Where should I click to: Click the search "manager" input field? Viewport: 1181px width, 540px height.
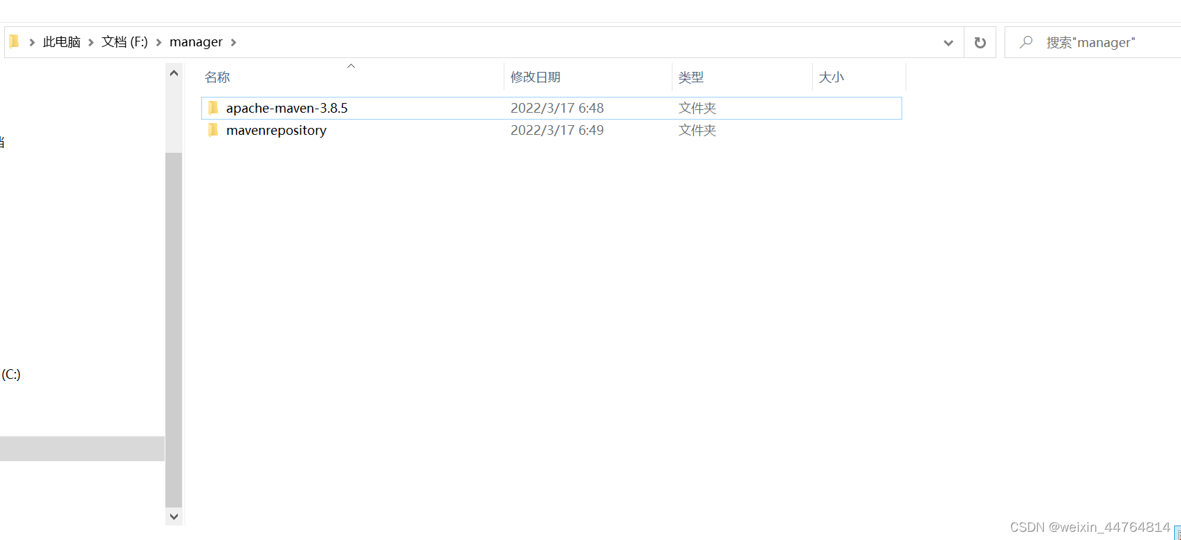click(x=1093, y=42)
